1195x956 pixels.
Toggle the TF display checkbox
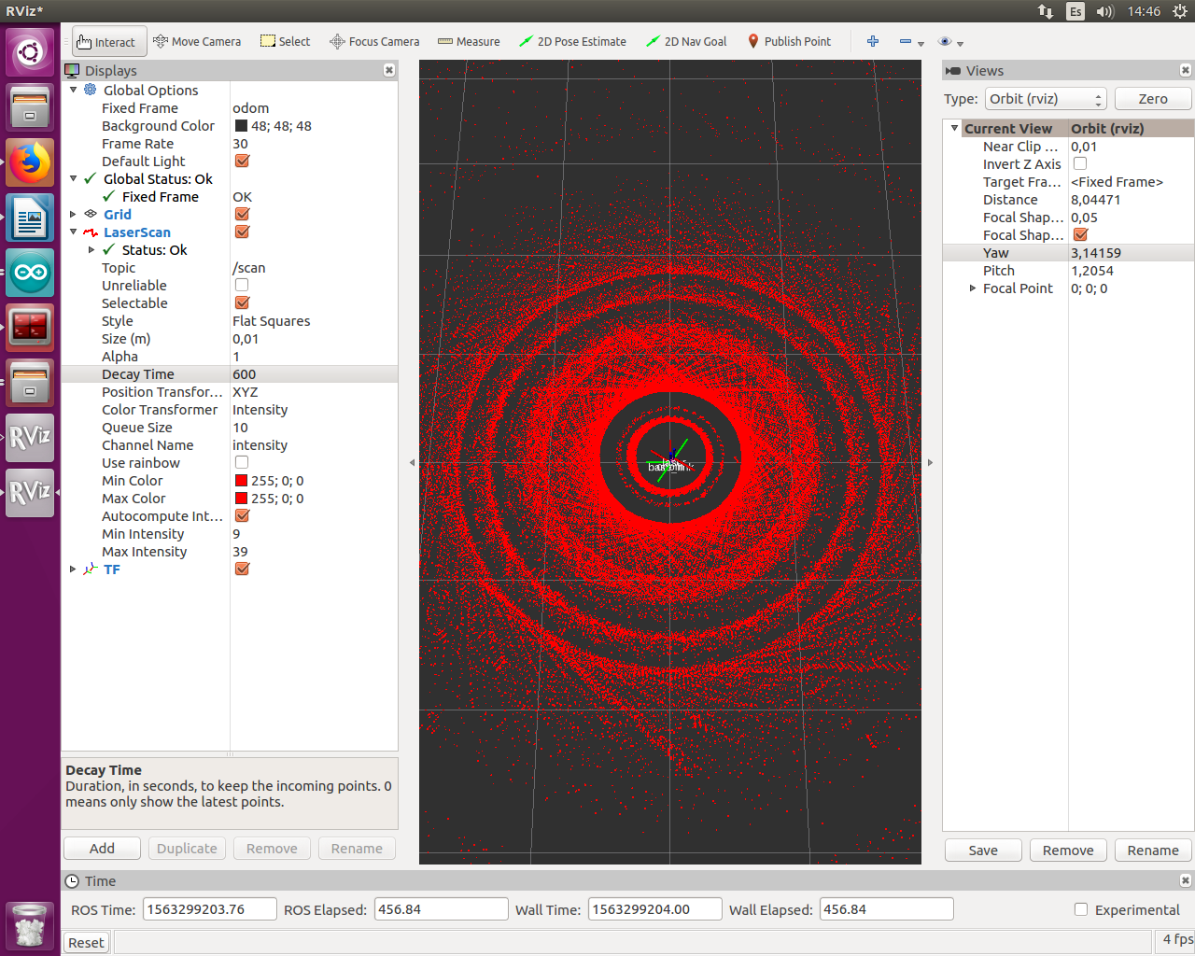242,569
